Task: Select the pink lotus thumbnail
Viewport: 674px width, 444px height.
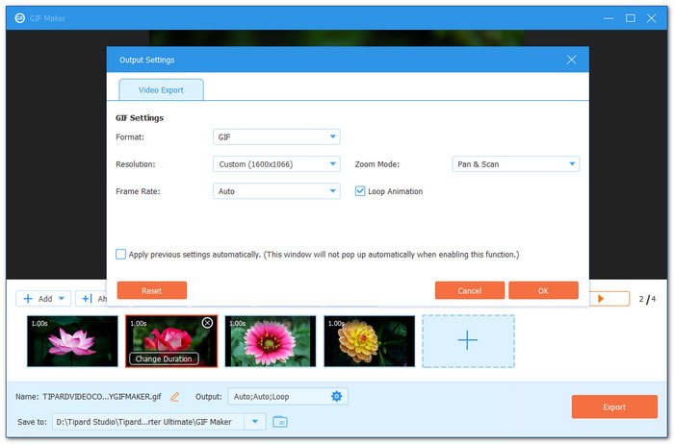Action: click(72, 341)
